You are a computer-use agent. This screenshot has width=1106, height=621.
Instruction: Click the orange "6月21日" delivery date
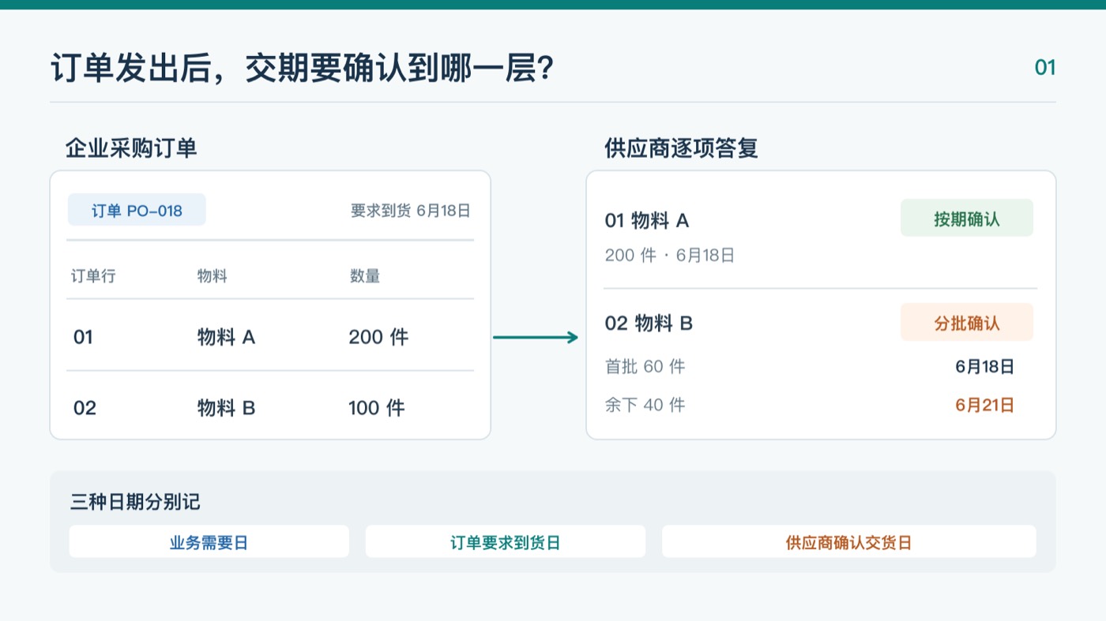(x=984, y=406)
